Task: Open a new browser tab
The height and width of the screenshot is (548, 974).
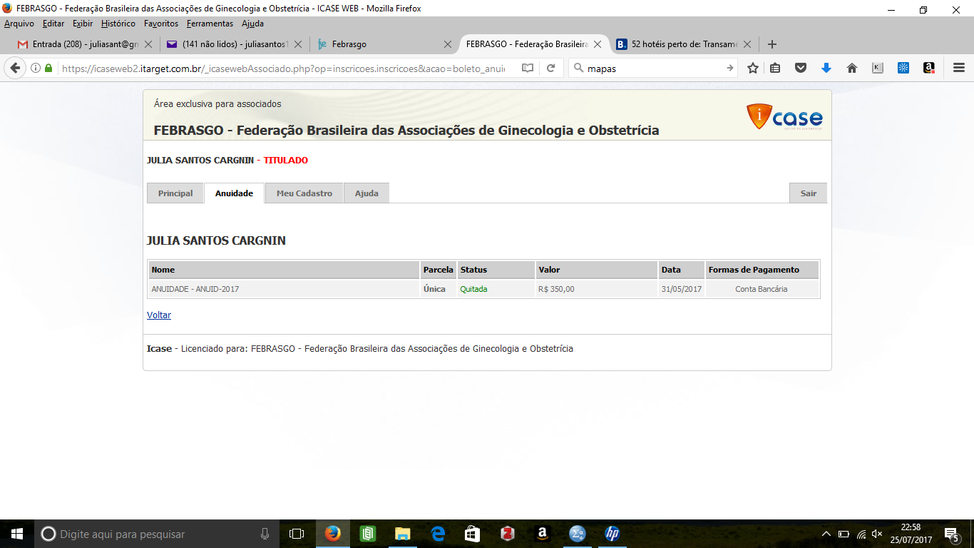Action: 771,44
